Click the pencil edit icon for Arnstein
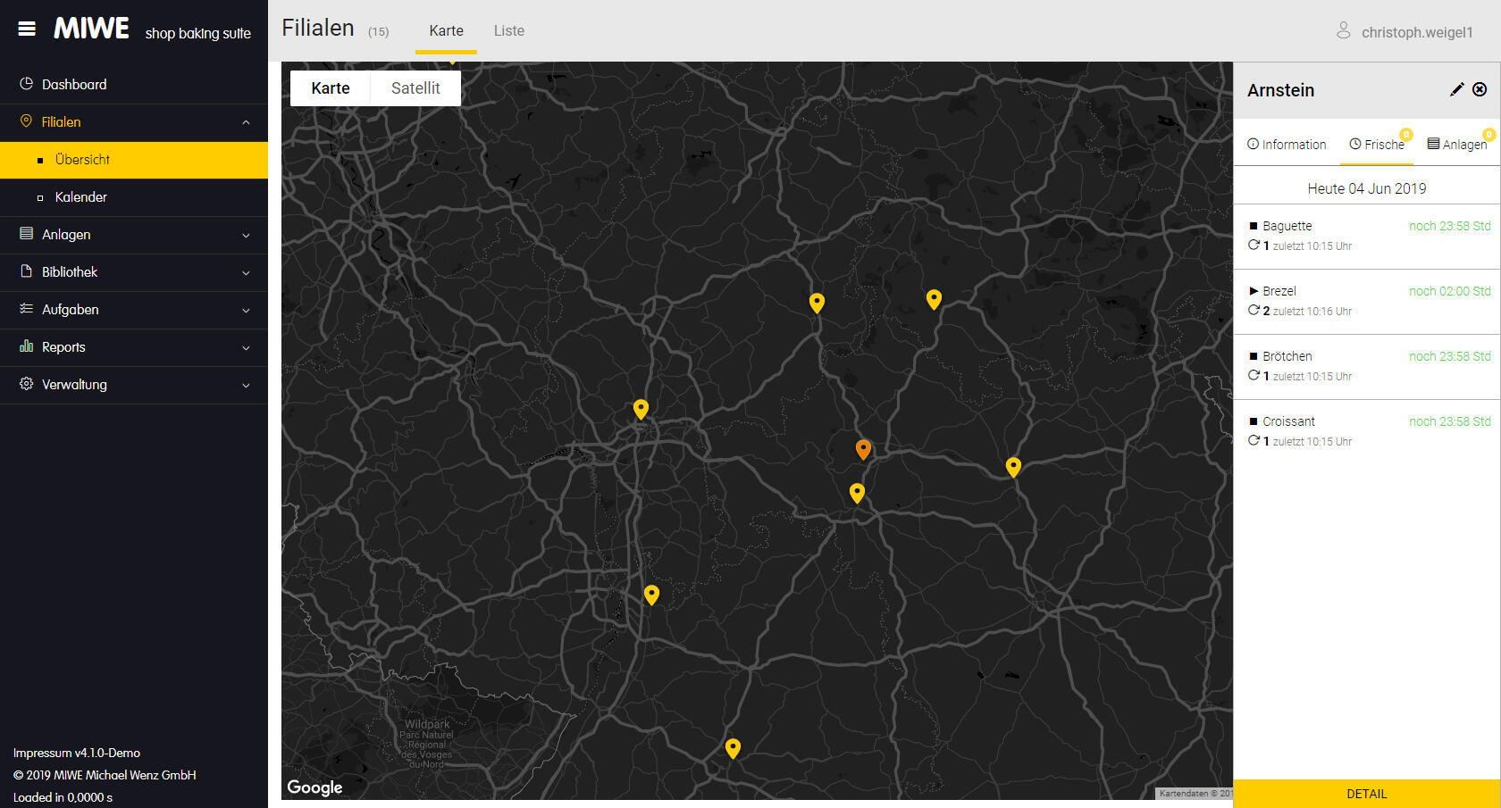The image size is (1501, 808). (1456, 89)
